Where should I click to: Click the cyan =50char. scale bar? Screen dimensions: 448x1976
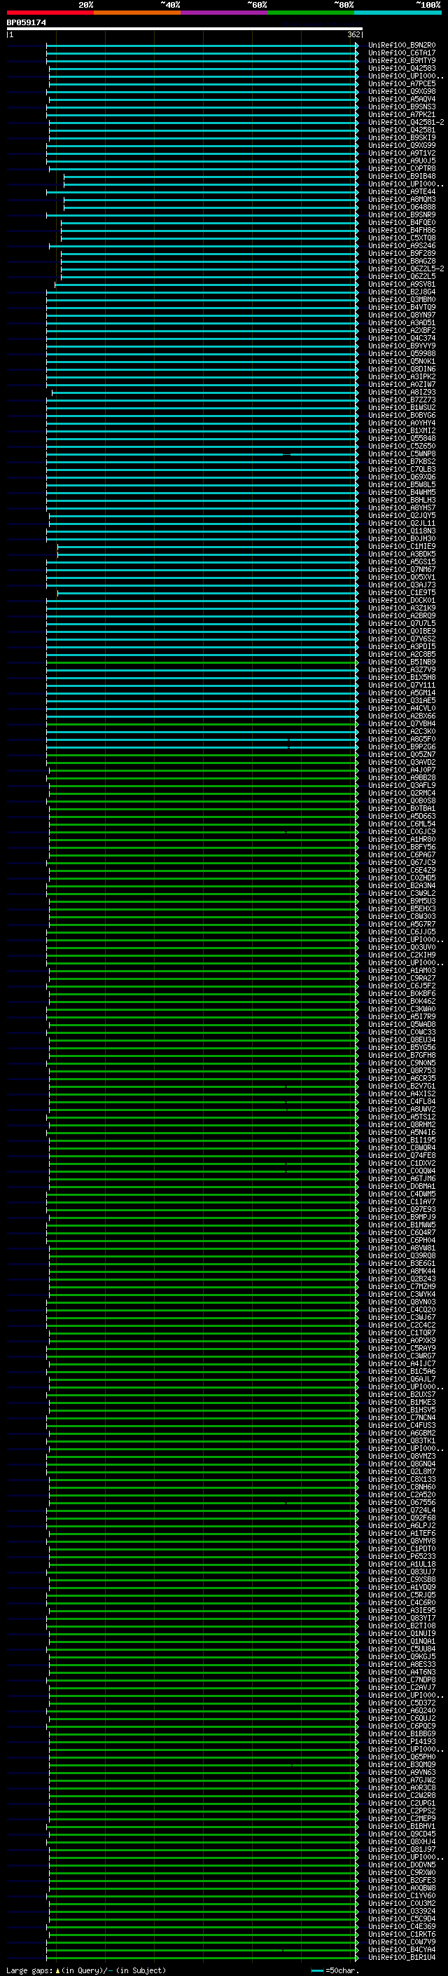[317, 1970]
